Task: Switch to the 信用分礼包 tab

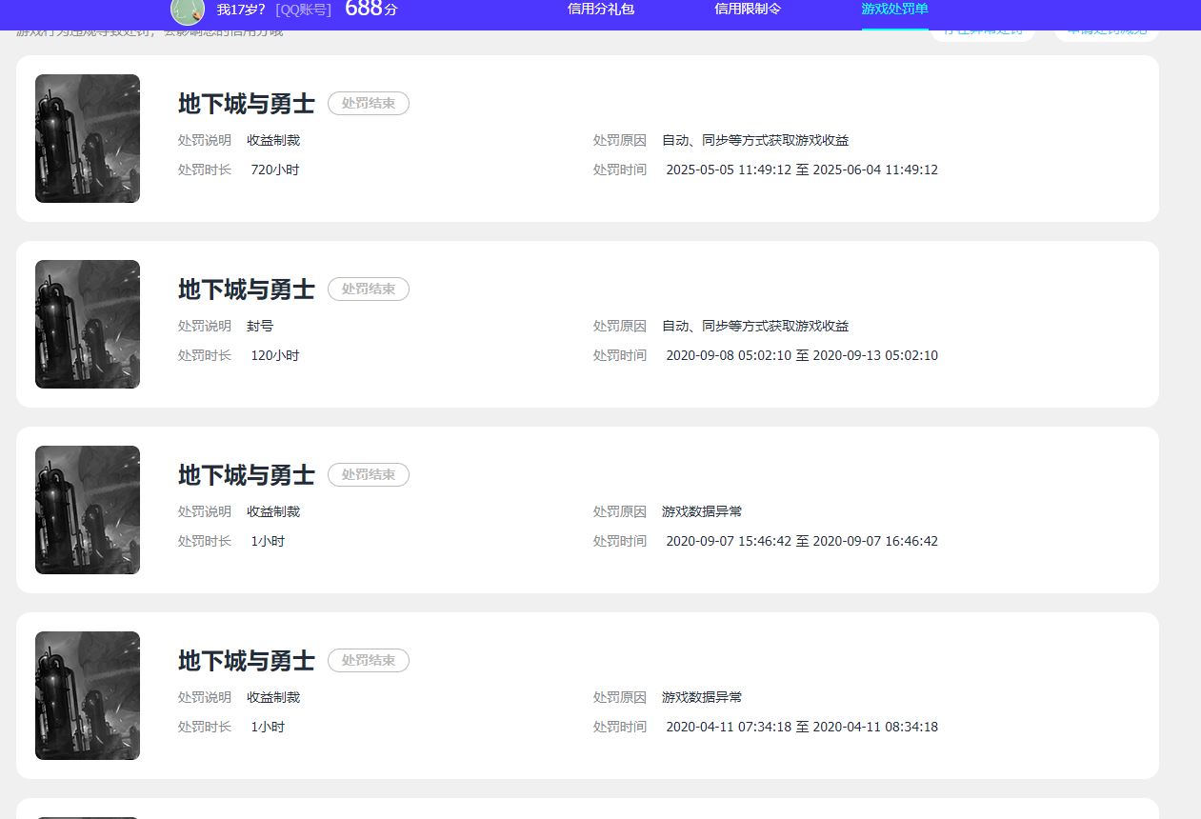Action: pyautogui.click(x=599, y=10)
